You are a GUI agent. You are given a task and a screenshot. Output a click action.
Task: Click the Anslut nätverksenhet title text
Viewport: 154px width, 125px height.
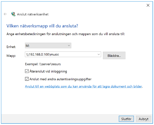click(x=33, y=14)
